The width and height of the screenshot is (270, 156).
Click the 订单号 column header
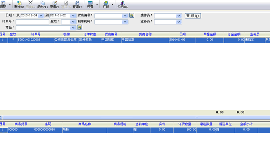click(36, 34)
